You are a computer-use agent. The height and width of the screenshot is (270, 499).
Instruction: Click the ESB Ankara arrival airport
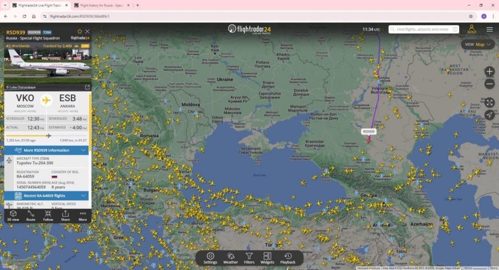click(68, 101)
